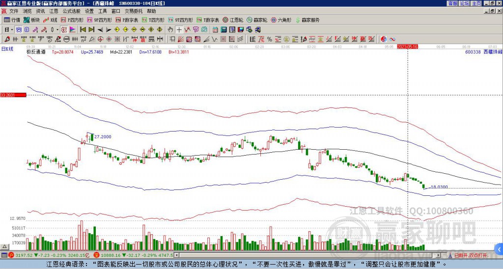Click the horizontal scrollbar right arrow
Image resolution: width=503 pixels, height=269 pixels.
click(x=439, y=256)
